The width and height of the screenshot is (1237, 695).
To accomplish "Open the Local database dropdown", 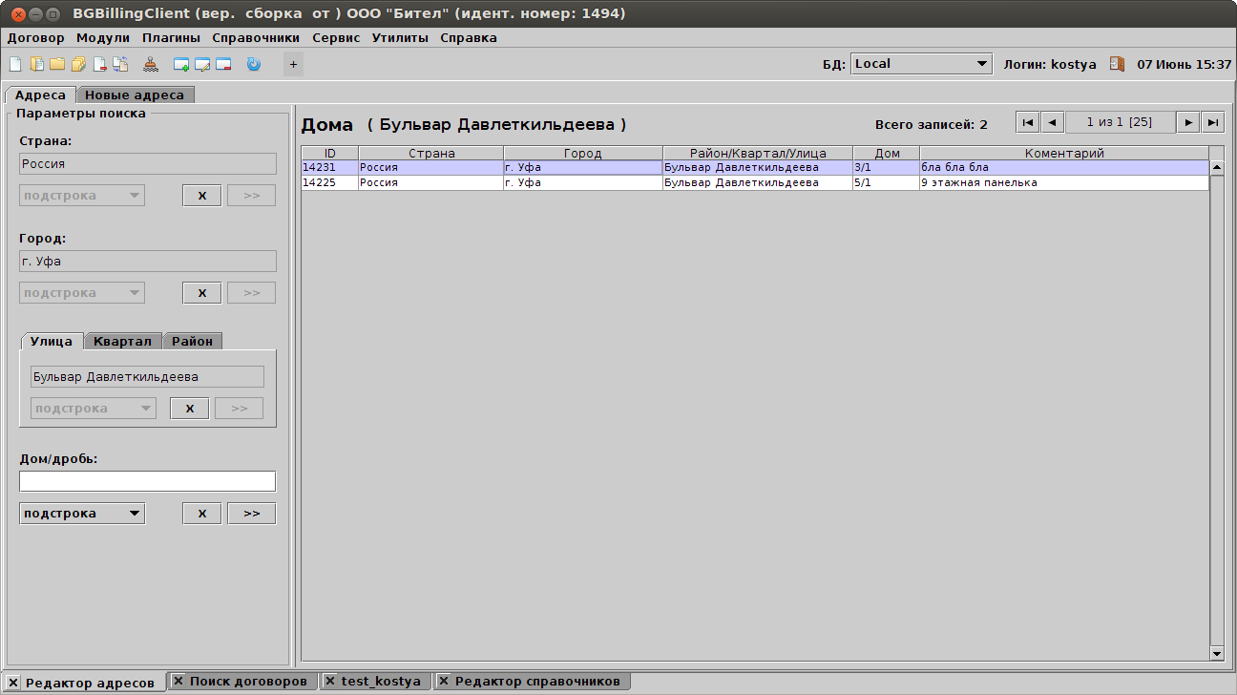I will coord(920,64).
